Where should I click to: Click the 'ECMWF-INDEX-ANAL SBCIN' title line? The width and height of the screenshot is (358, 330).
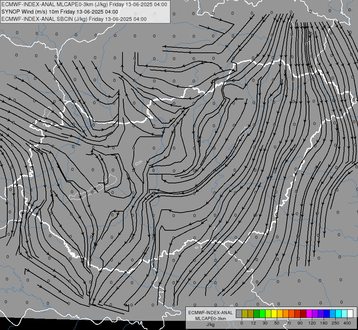[74, 19]
